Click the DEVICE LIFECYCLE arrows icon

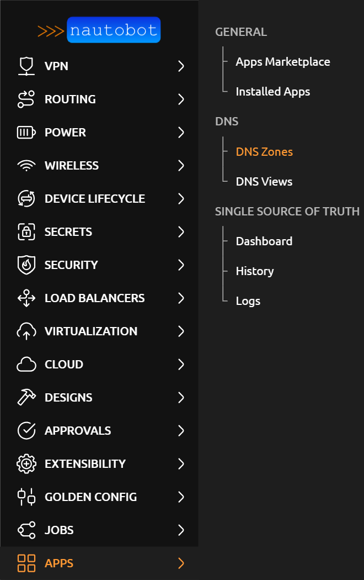click(26, 198)
